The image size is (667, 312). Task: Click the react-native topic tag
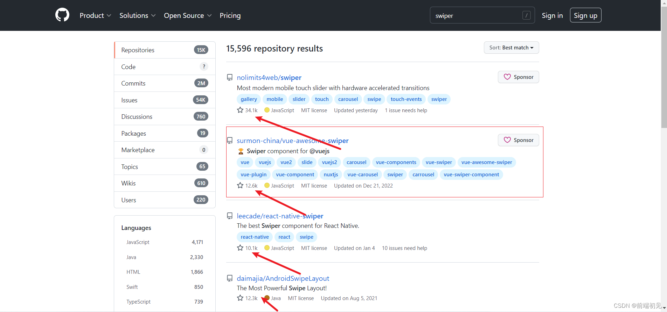click(255, 237)
